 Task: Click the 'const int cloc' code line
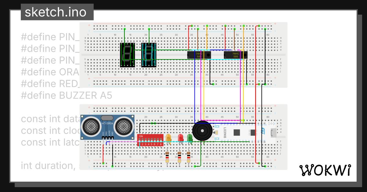50,130
